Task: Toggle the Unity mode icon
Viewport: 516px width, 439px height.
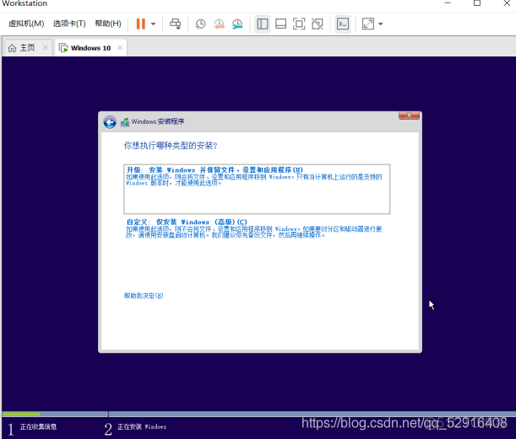Action: (x=317, y=24)
